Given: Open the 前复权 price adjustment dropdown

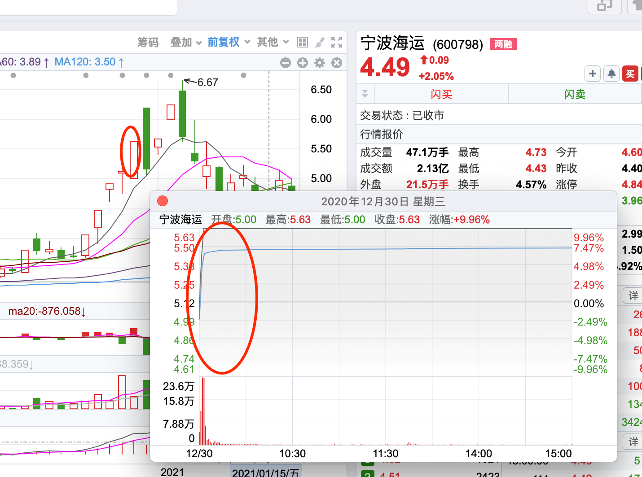Looking at the screenshot, I should point(229,42).
